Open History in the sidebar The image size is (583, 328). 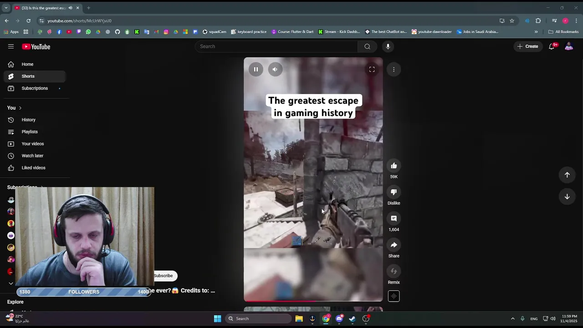pos(35,120)
